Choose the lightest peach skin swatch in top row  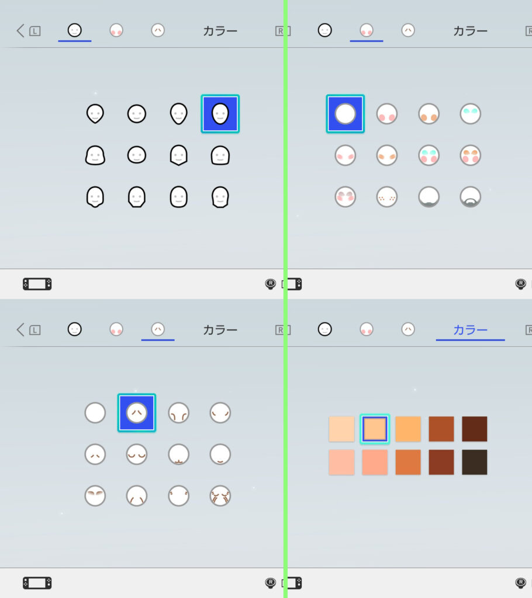[x=341, y=429]
